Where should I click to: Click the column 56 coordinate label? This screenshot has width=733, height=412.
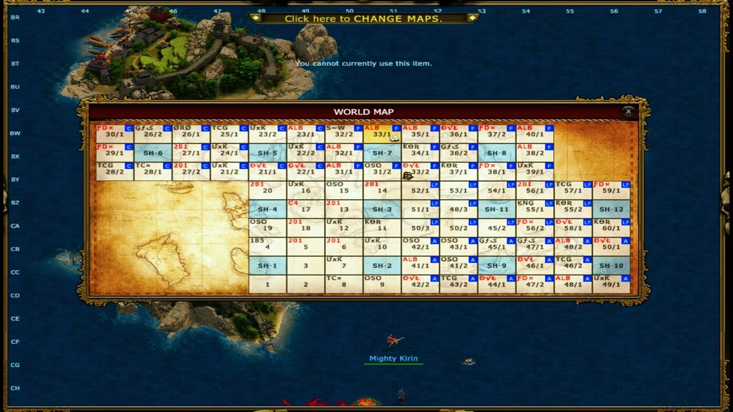click(614, 11)
